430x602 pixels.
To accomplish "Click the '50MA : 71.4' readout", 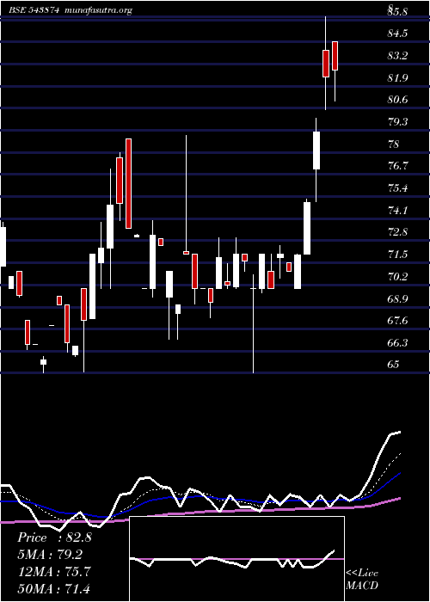I will coord(54,588).
